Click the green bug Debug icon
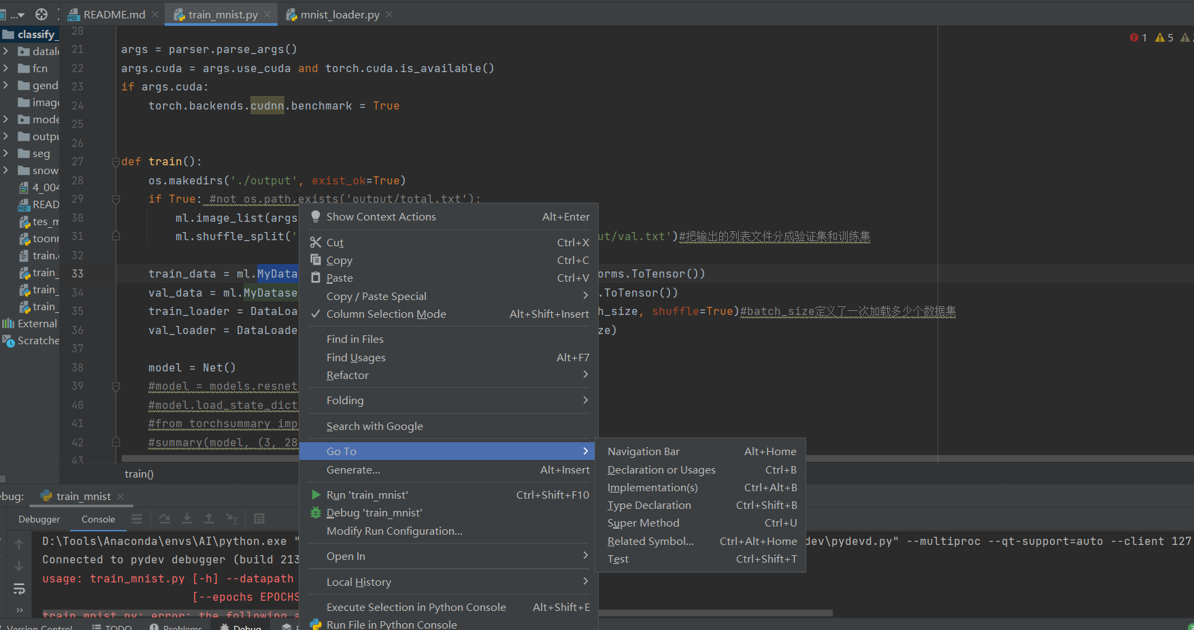Image resolution: width=1194 pixels, height=630 pixels. 316,512
